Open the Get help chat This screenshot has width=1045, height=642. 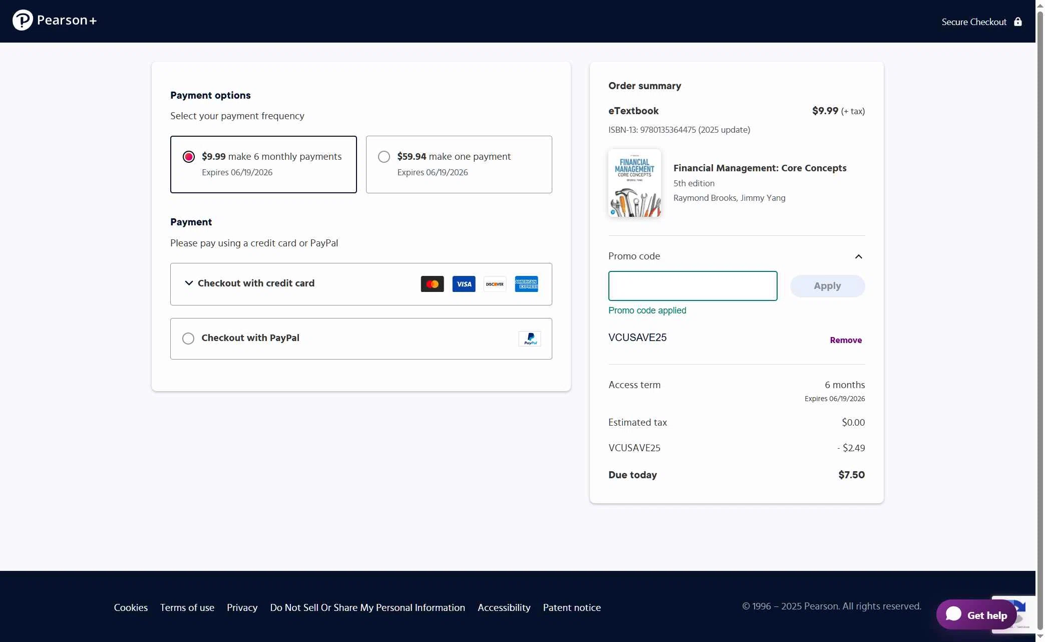coord(975,614)
